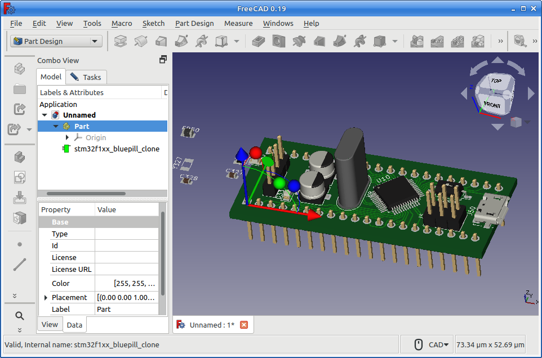Collapse the Unnamed document tree node
Image resolution: width=542 pixels, height=358 pixels.
tap(45, 115)
